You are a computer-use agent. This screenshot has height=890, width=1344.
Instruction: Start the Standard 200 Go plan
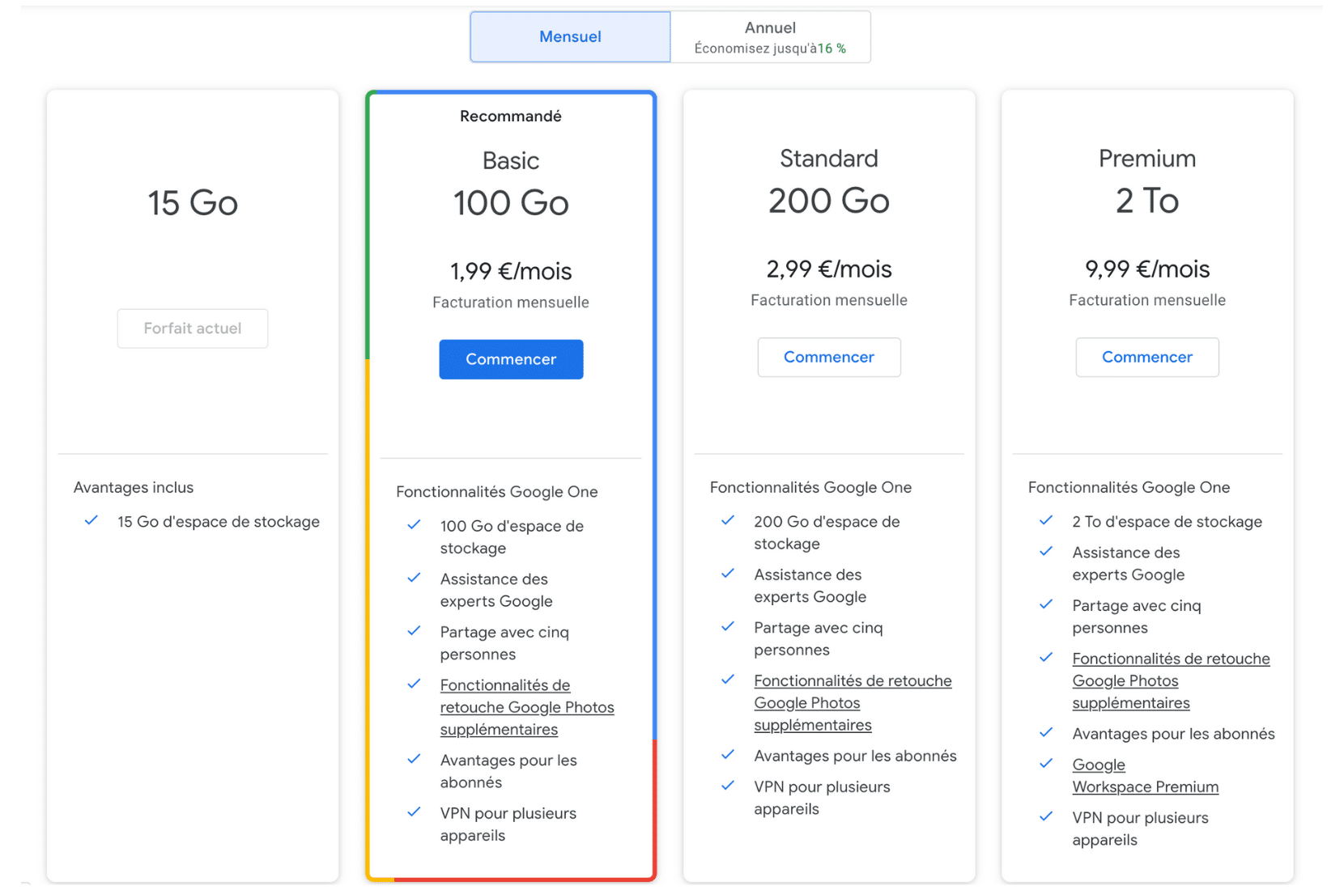click(829, 357)
